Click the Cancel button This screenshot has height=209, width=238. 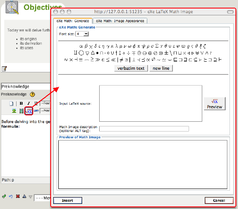click(x=219, y=200)
